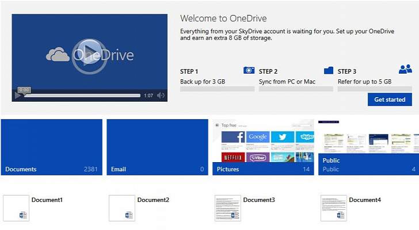The width and height of the screenshot is (419, 230).
Task: Click the OneDrive cloud logo in video
Action: (58, 55)
